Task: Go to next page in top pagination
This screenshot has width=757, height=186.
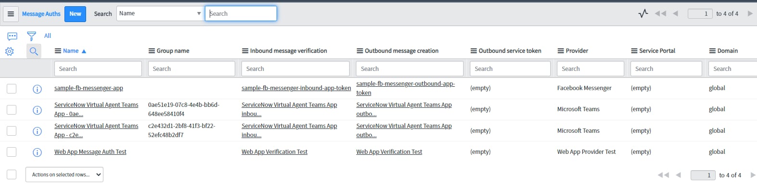Action: pos(750,13)
